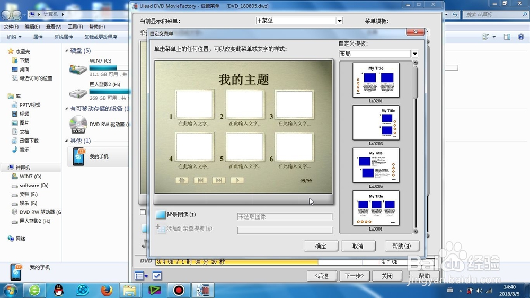Select software (D:) in navigation tree

pos(34,186)
